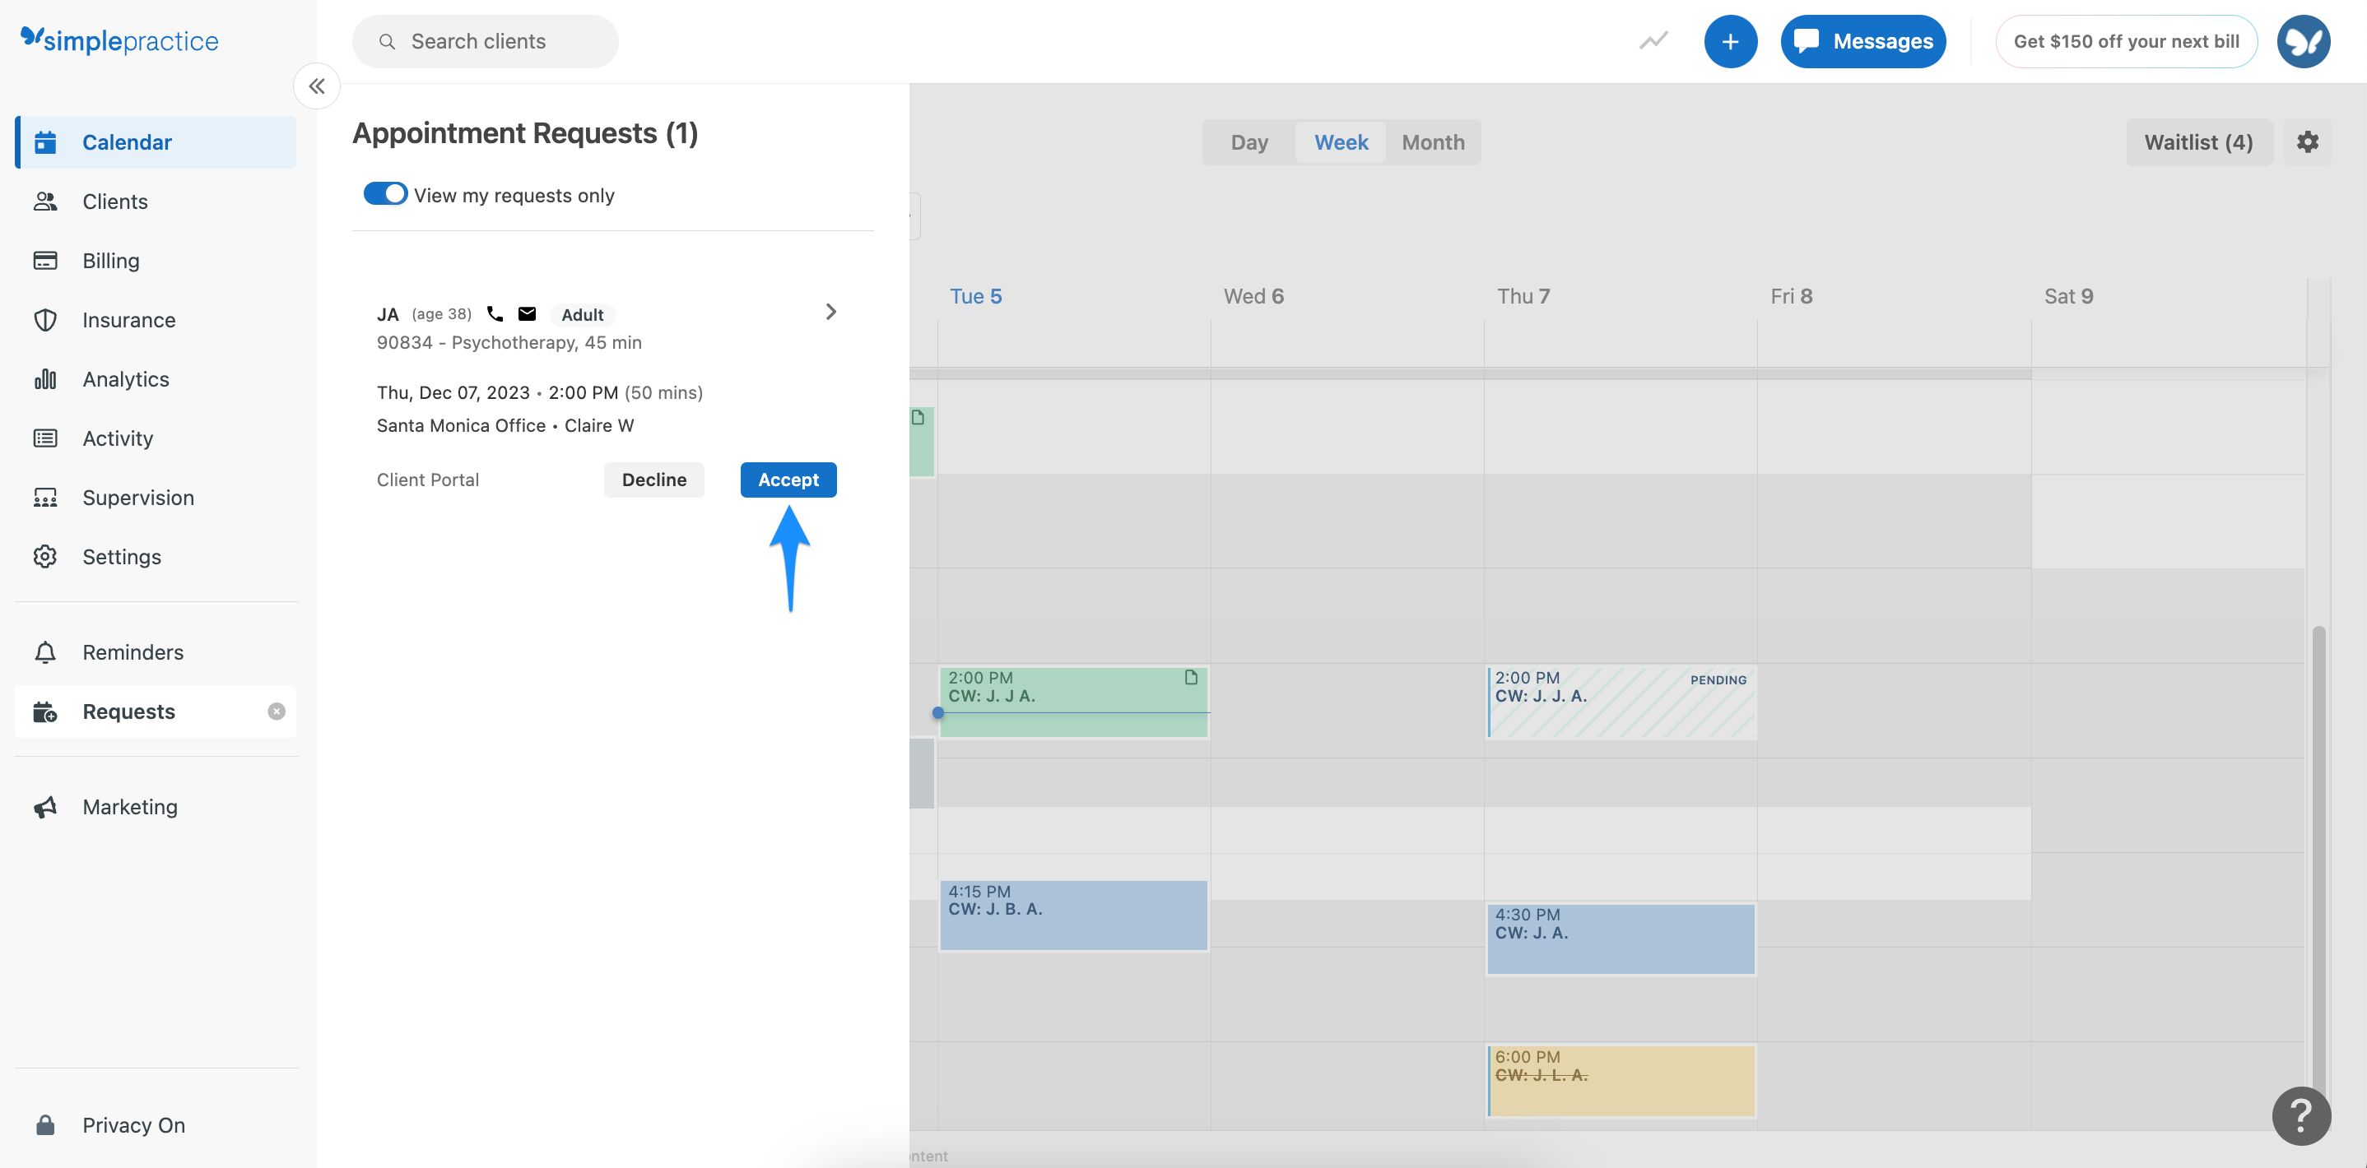Accept the appointment request

click(788, 480)
